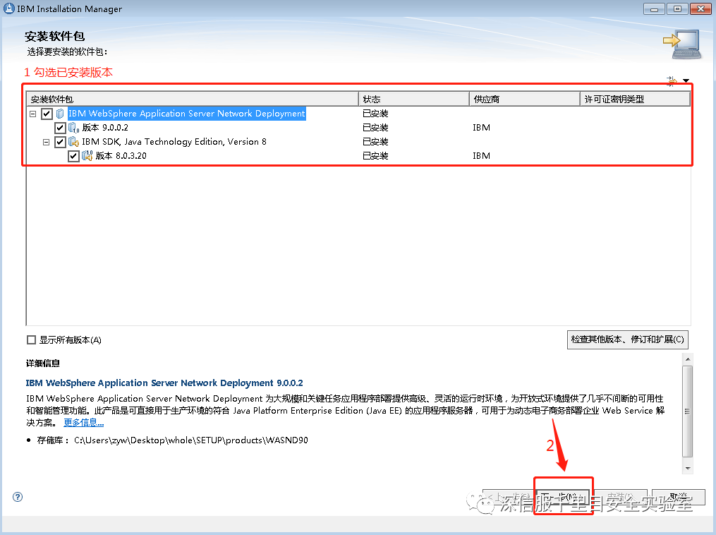Collapse the IBM SDK, Java Technology Edition node
This screenshot has width=716, height=535.
[46, 142]
